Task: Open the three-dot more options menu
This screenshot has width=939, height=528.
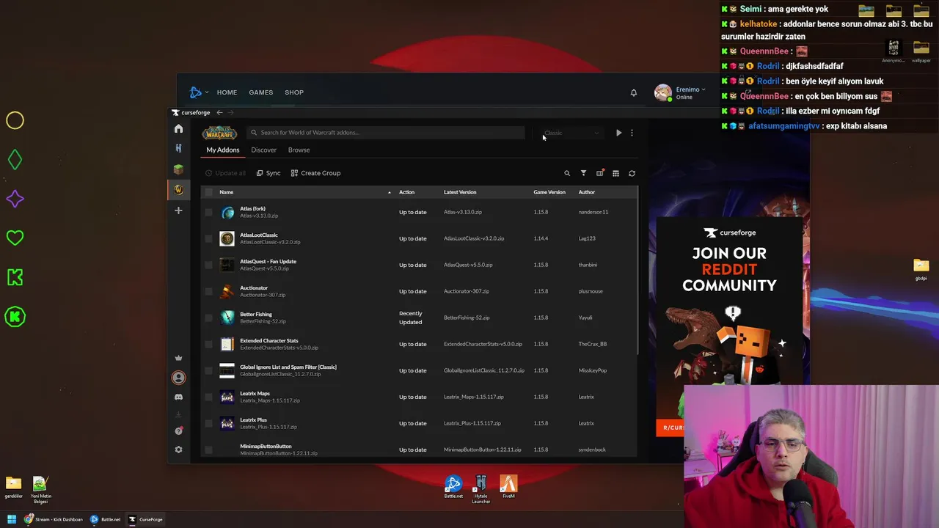Action: [632, 133]
